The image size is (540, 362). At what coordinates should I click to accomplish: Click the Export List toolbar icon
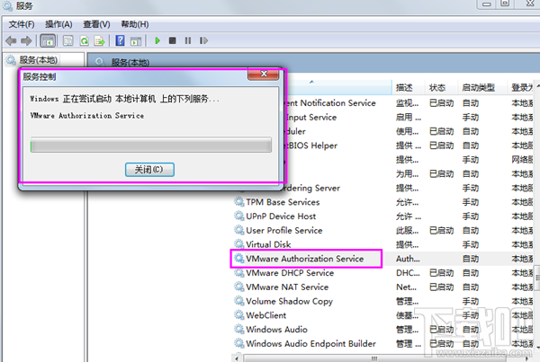(100, 41)
